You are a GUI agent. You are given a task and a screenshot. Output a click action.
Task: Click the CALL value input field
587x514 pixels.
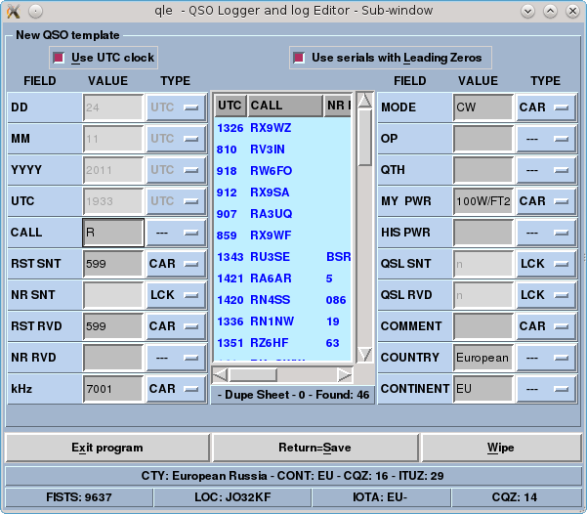(113, 233)
